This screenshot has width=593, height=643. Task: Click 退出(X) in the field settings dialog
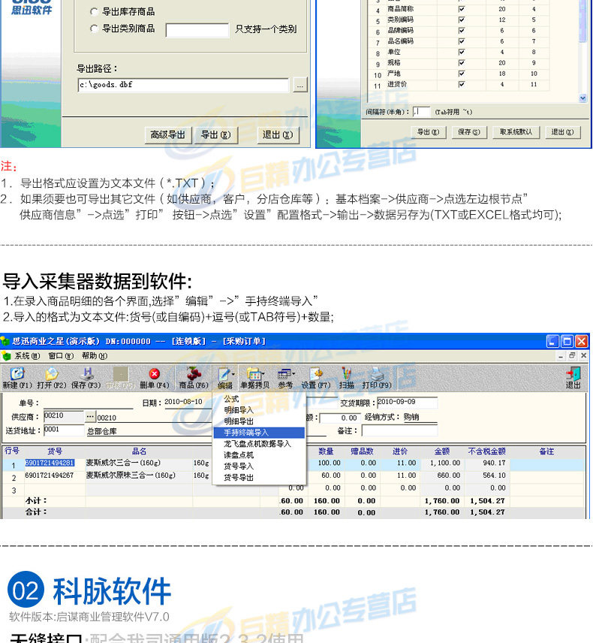pos(562,132)
